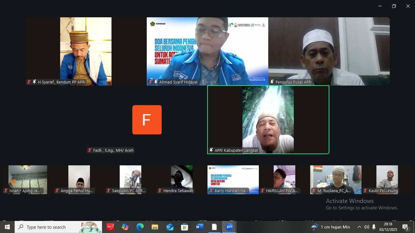Open Zoom from the taskbar

tap(229, 227)
